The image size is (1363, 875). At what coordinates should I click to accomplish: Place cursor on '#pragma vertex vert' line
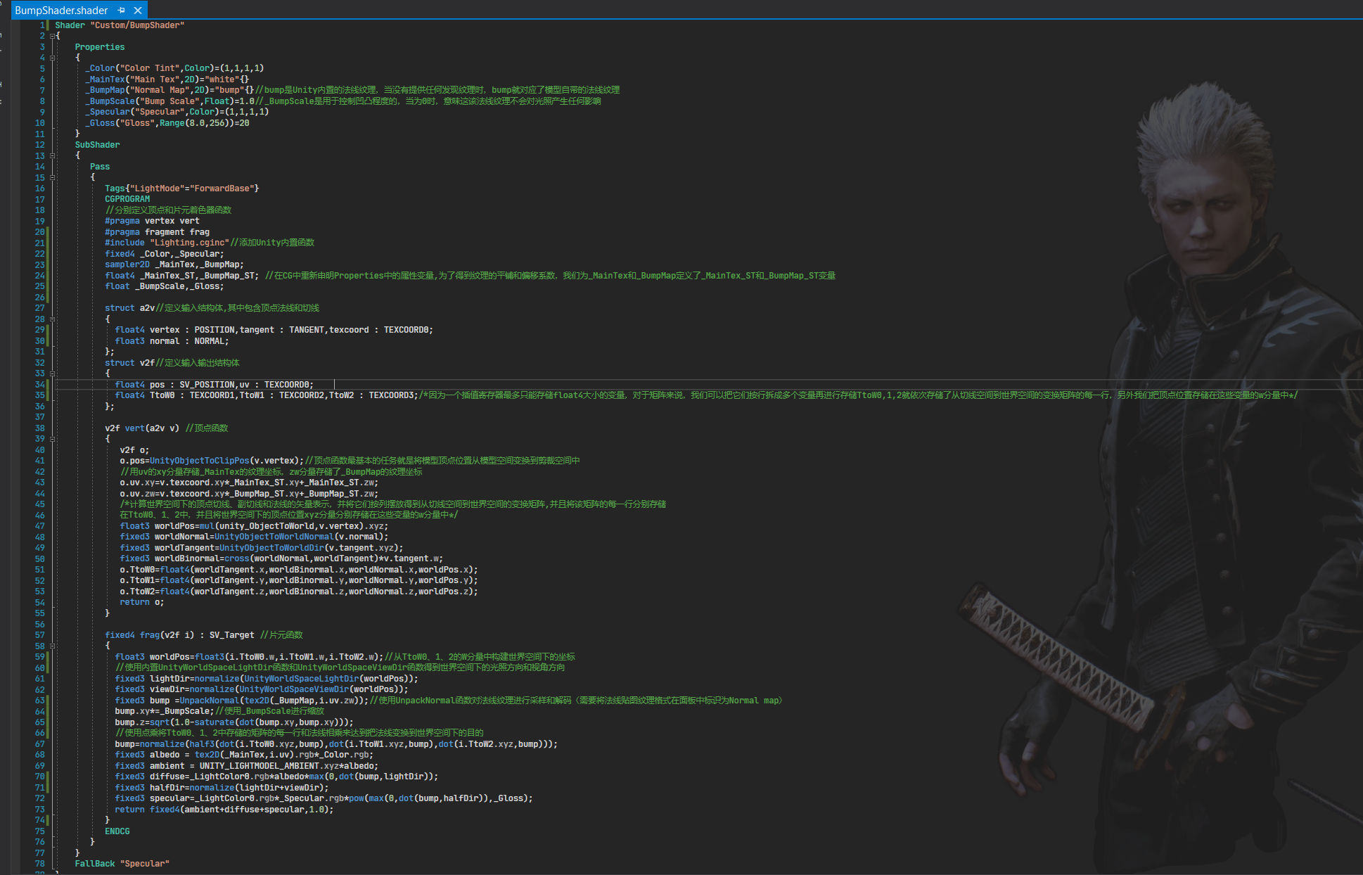(x=152, y=221)
